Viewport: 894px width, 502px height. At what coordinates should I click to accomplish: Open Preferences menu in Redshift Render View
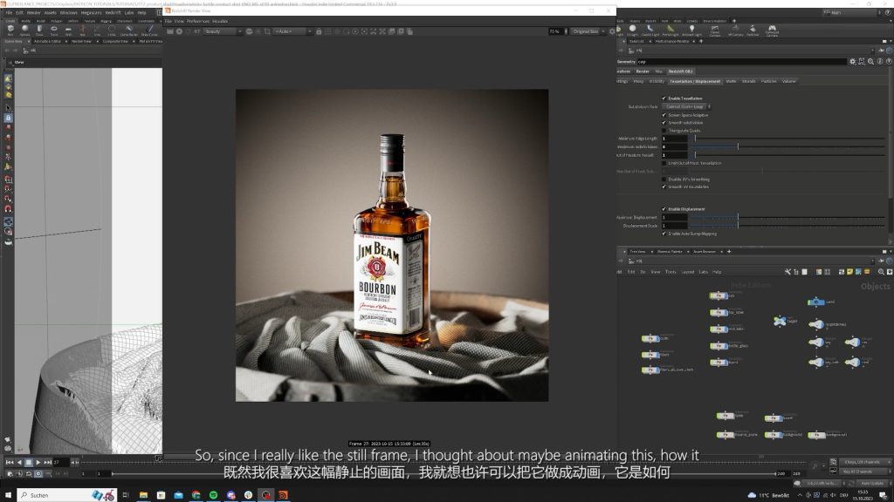tap(198, 21)
